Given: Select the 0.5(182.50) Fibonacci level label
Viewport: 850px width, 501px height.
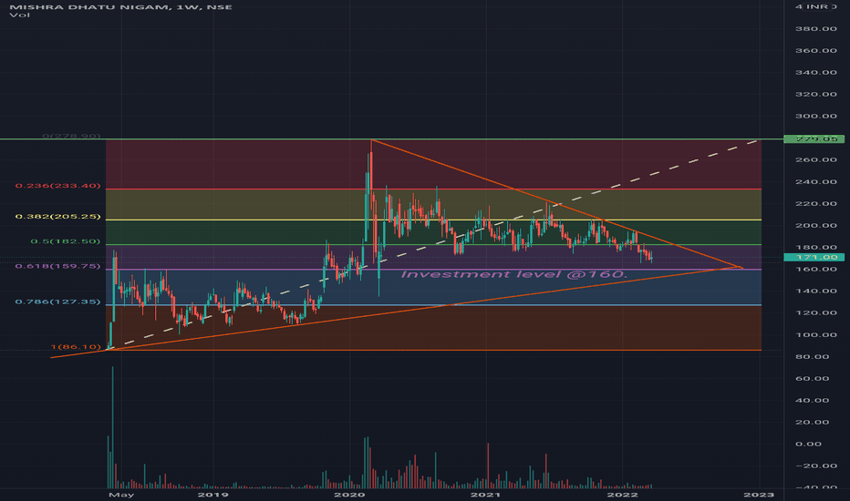Looking at the screenshot, I should pyautogui.click(x=66, y=241).
